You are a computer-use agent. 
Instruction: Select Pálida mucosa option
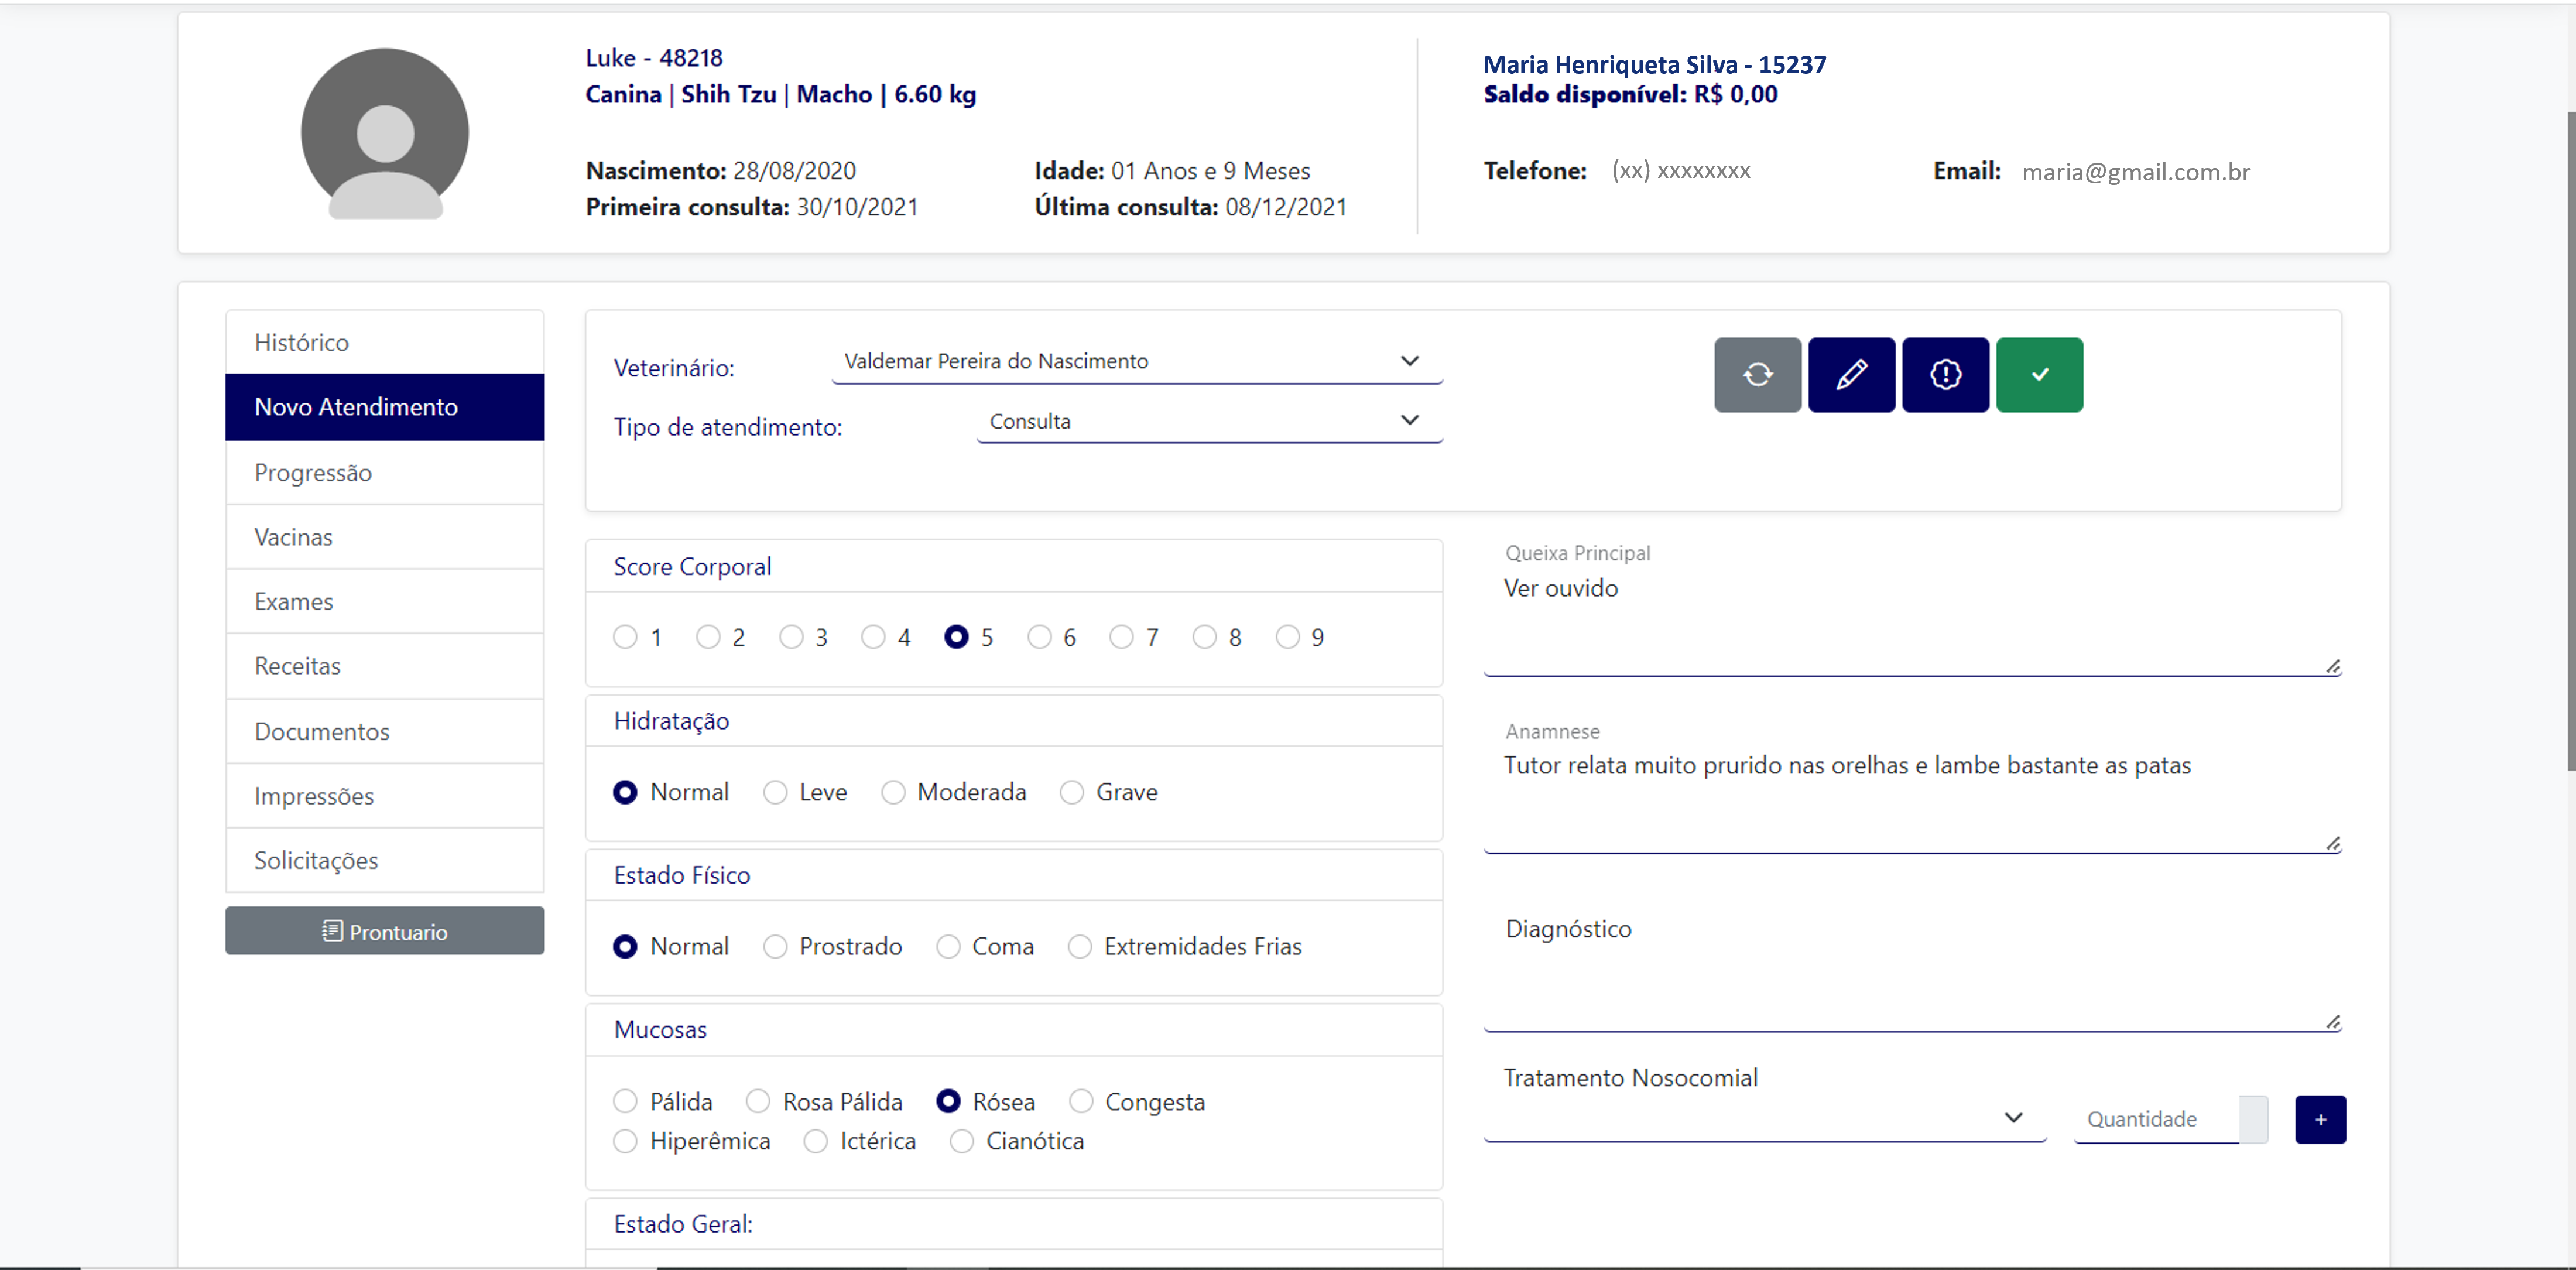625,1101
